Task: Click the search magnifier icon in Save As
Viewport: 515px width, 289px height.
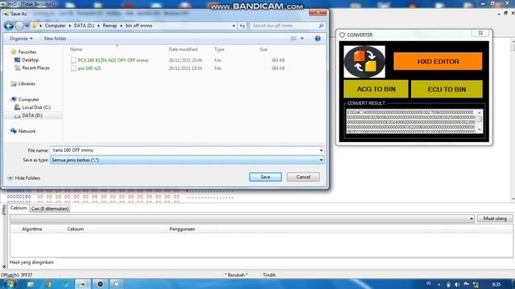Action: coord(321,26)
